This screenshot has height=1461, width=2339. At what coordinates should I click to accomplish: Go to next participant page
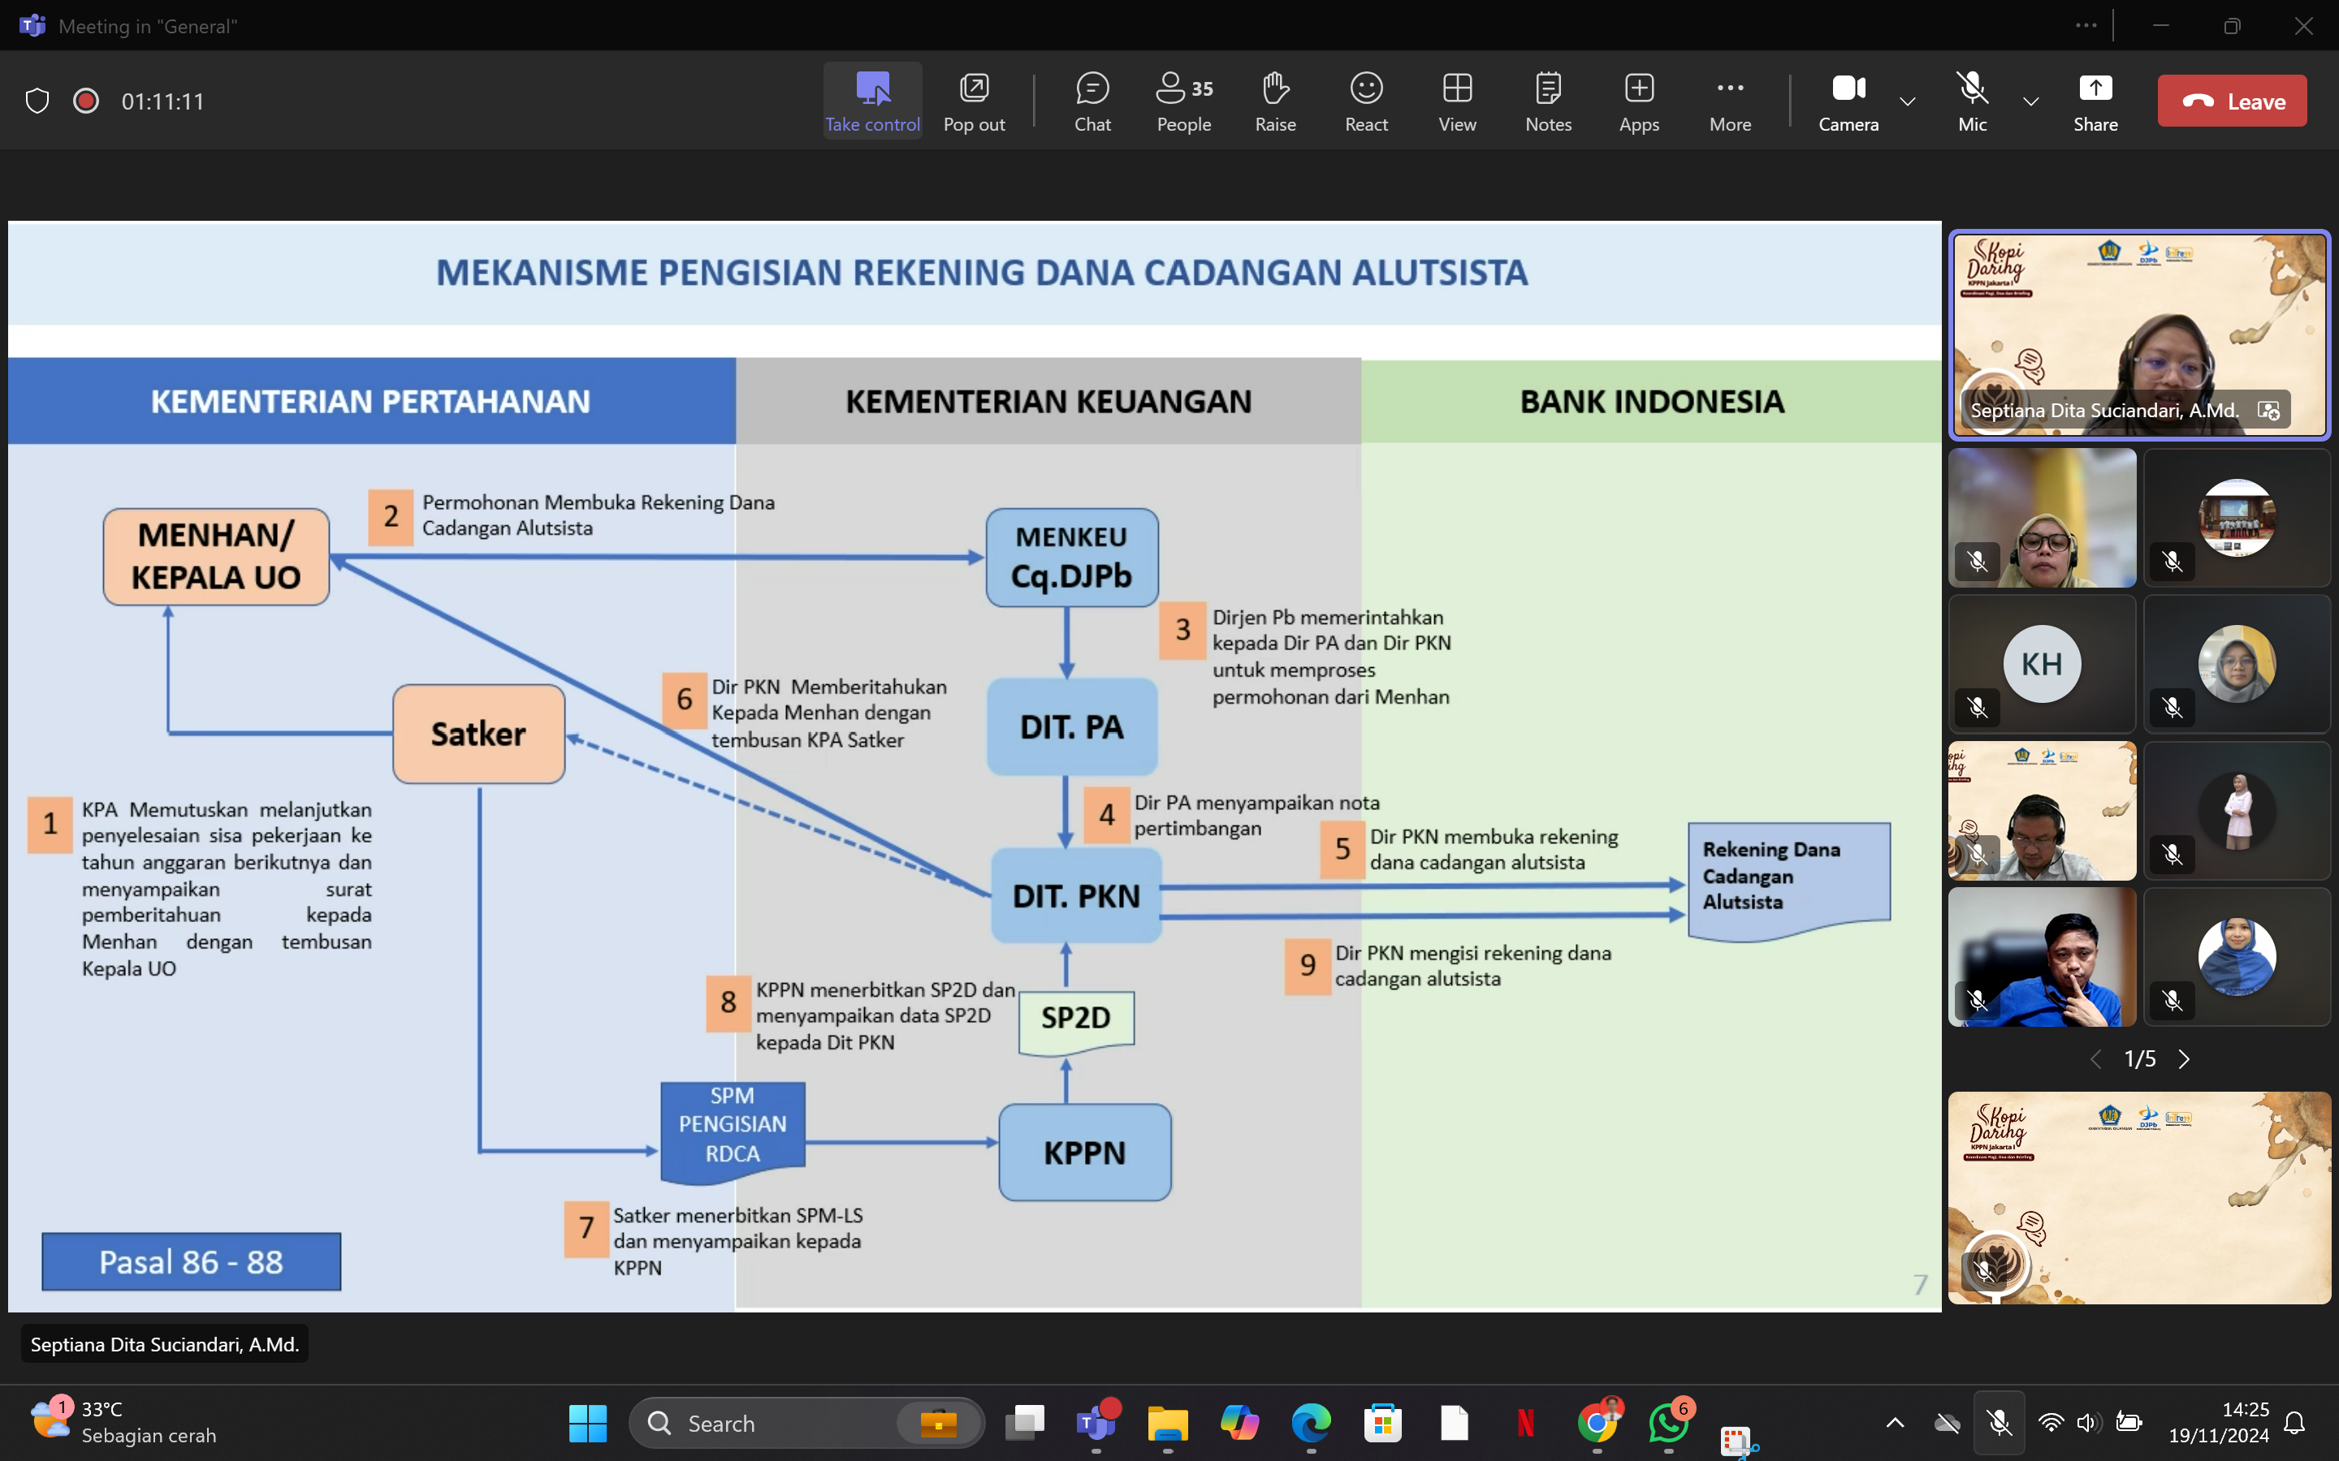tap(2183, 1059)
